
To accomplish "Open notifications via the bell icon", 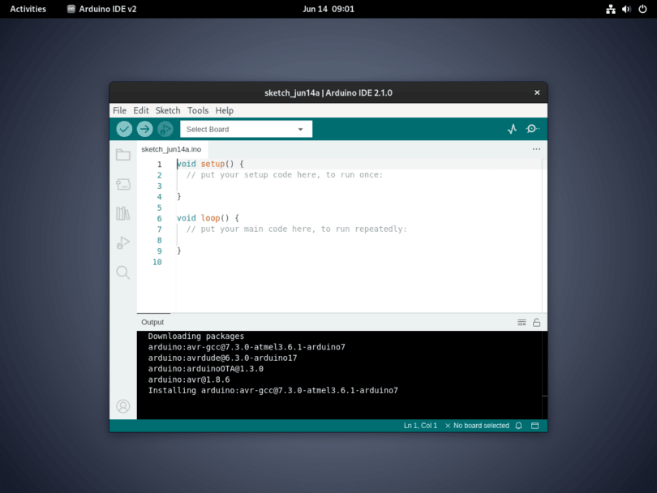I will 518,425.
